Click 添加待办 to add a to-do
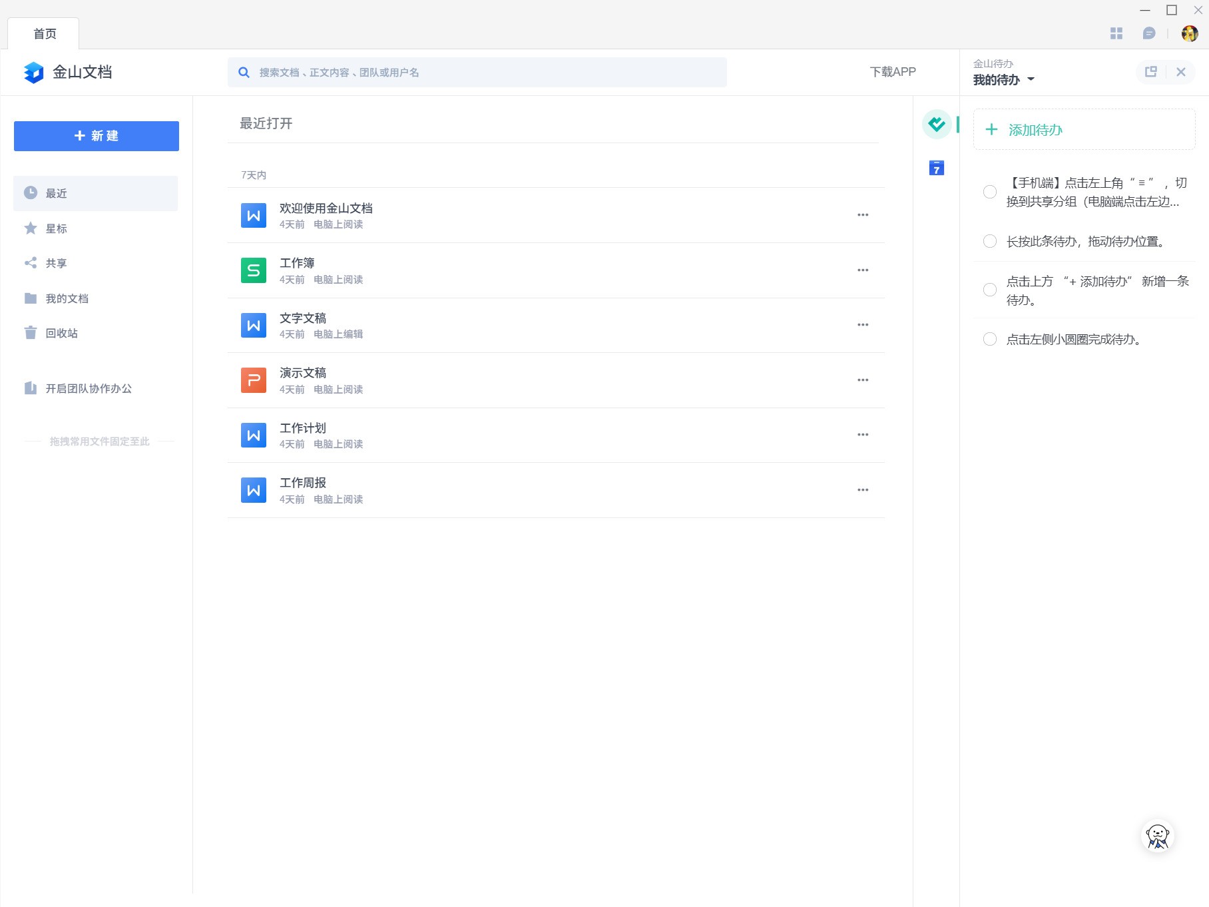The height and width of the screenshot is (907, 1209). point(1085,129)
